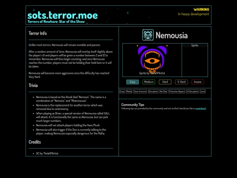Click trivia item about Have Plush
The height and width of the screenshot is (178, 237).
coord(68,125)
